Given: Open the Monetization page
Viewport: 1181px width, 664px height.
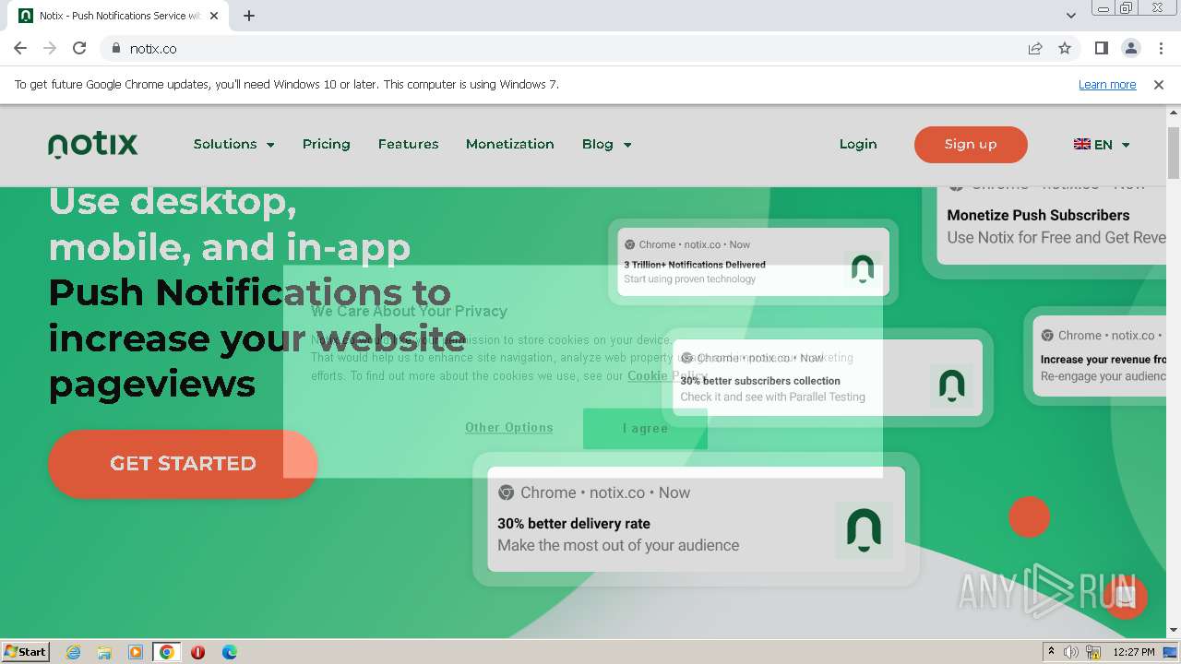Looking at the screenshot, I should coord(509,144).
